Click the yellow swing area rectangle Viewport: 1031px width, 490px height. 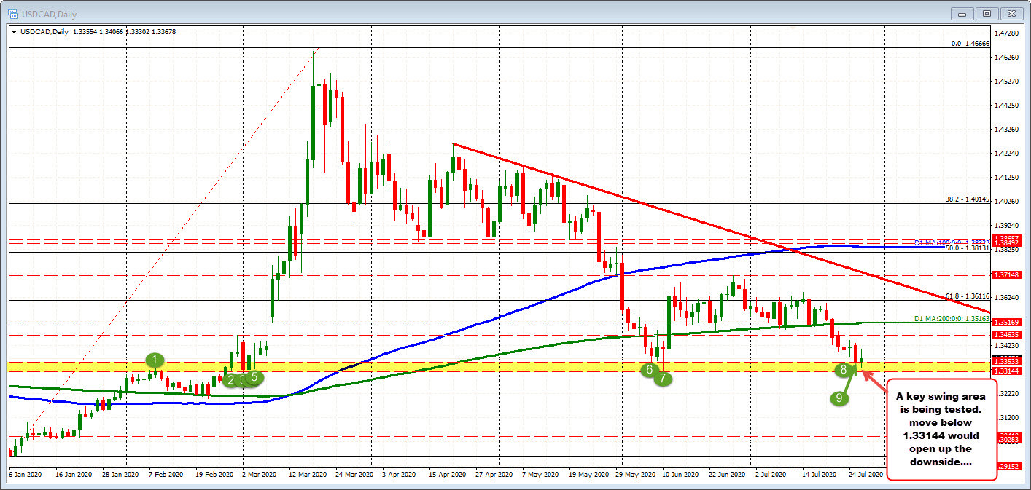(499, 366)
